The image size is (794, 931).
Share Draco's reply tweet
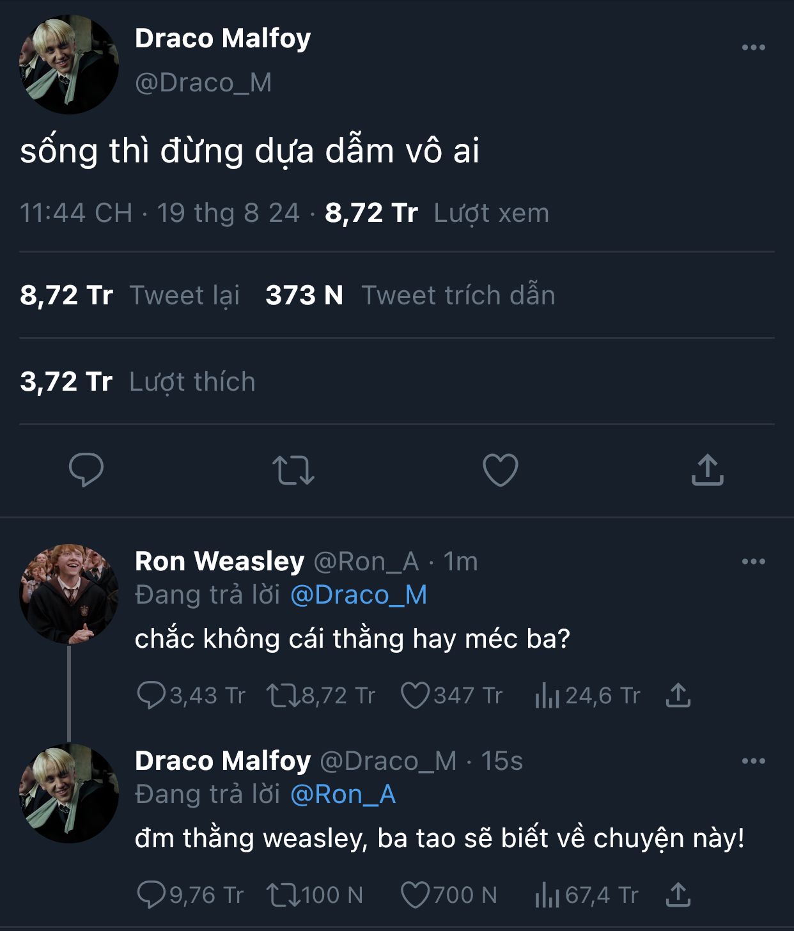point(678,895)
